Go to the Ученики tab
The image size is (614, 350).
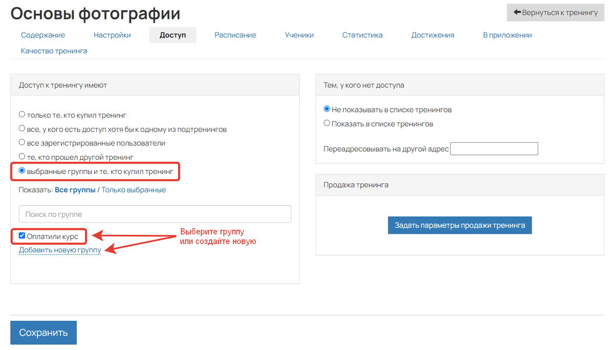click(x=299, y=35)
